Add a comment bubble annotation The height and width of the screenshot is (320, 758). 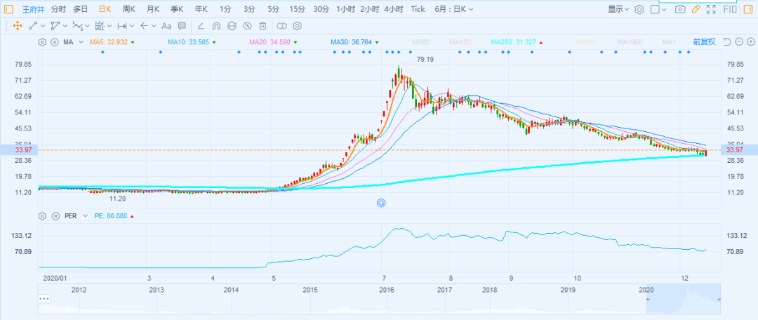pyautogui.click(x=182, y=26)
